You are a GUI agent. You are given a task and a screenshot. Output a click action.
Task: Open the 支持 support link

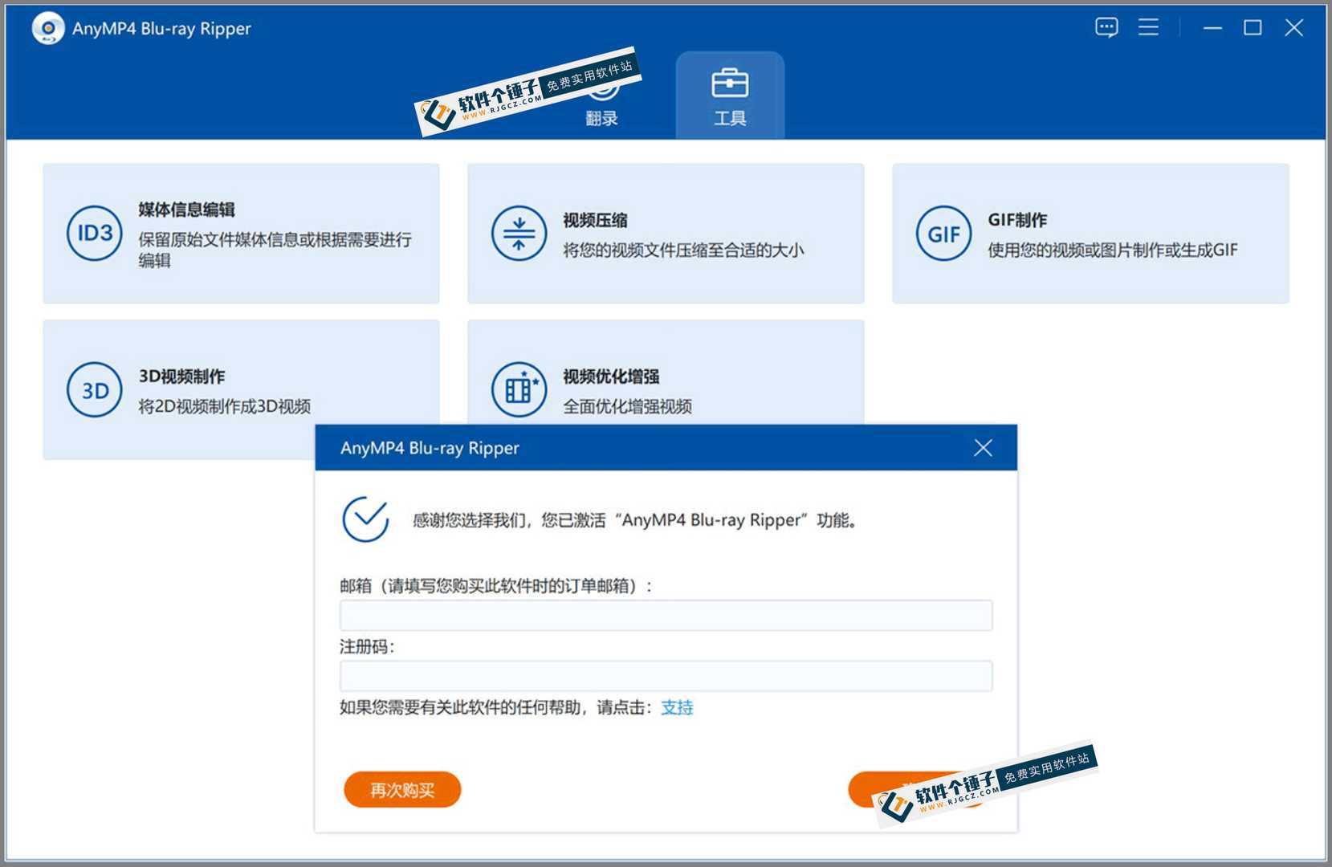click(x=677, y=707)
